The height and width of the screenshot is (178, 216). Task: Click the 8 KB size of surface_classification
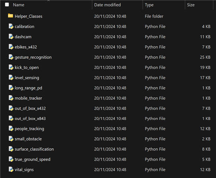(206, 149)
